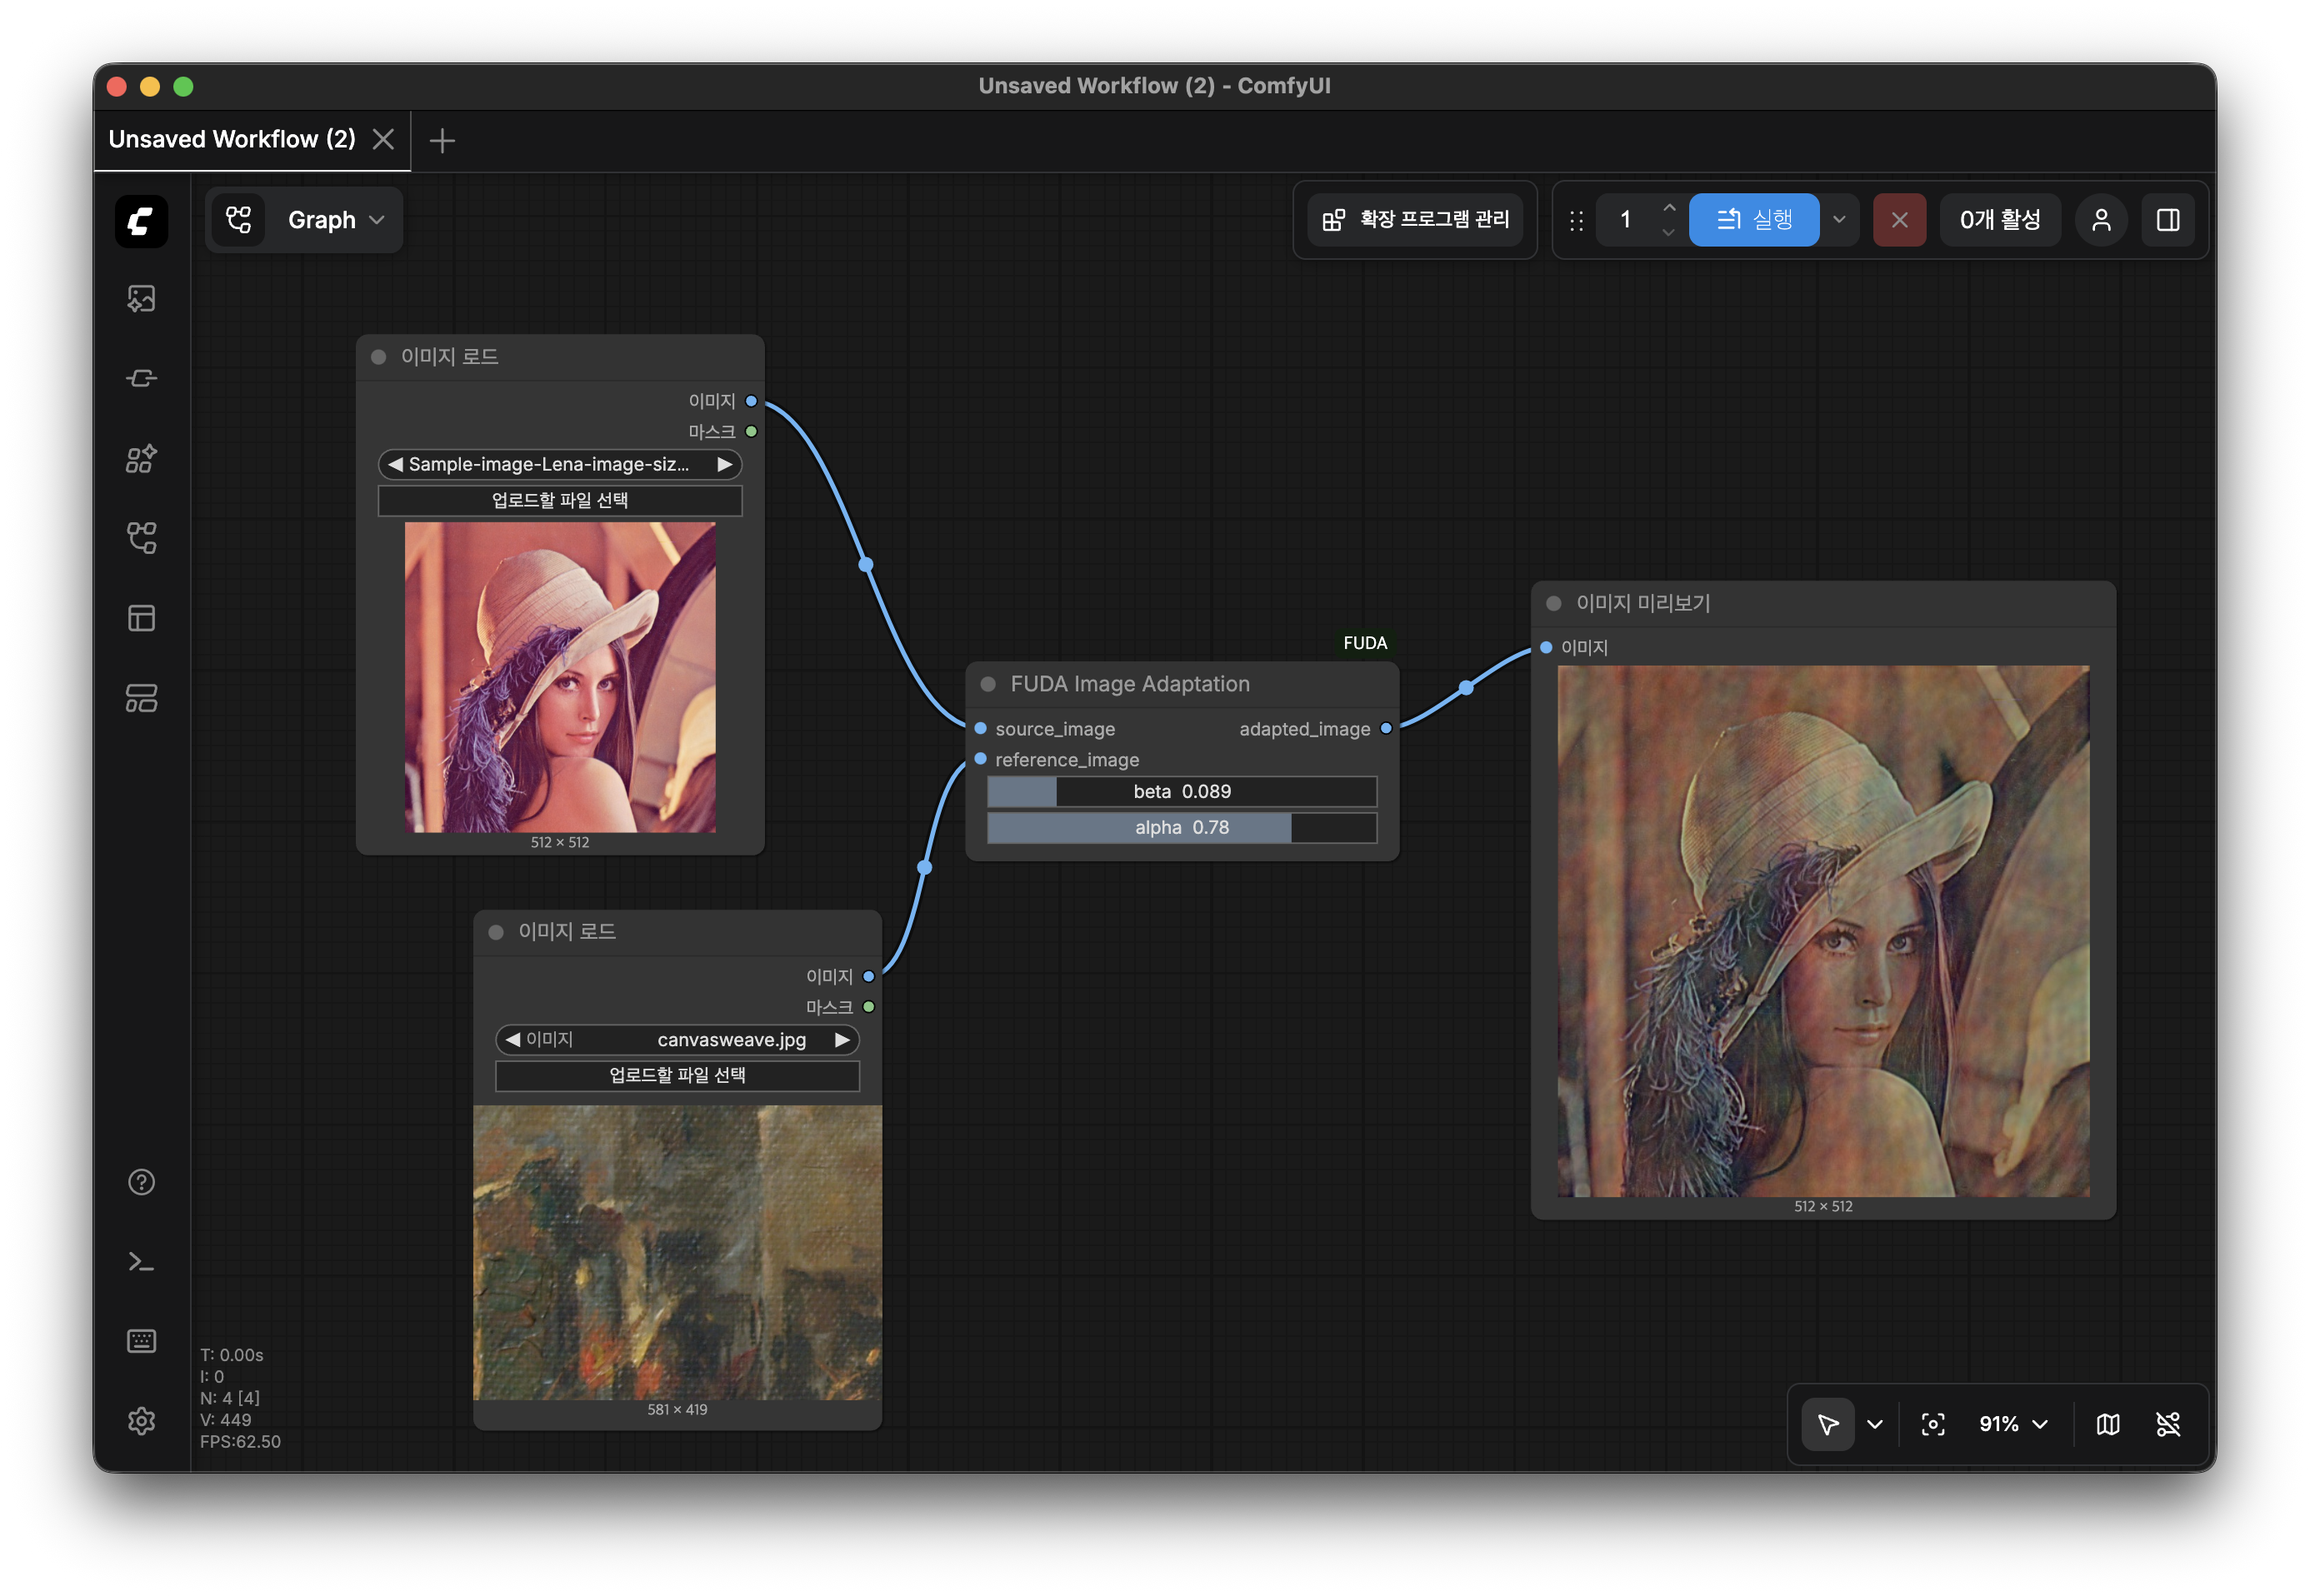Toggle the minimap icon
2310x1596 pixels.
click(x=2107, y=1424)
